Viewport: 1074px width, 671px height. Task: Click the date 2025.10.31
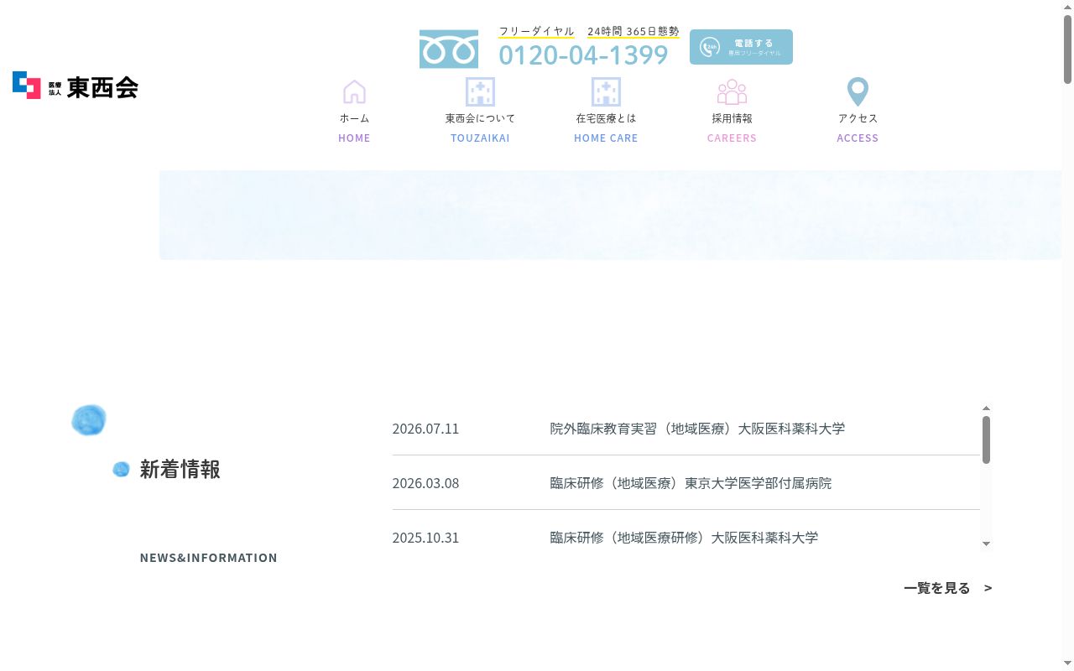(425, 538)
